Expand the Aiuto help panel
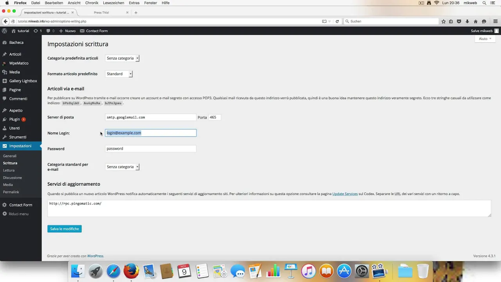 click(485, 39)
